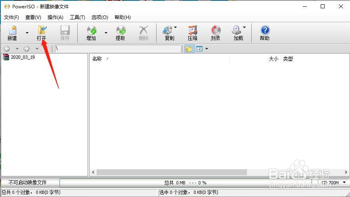Click the Delete (删除) toolbar icon
Image resolution: width=350 pixels, height=197 pixels.
click(x=143, y=33)
